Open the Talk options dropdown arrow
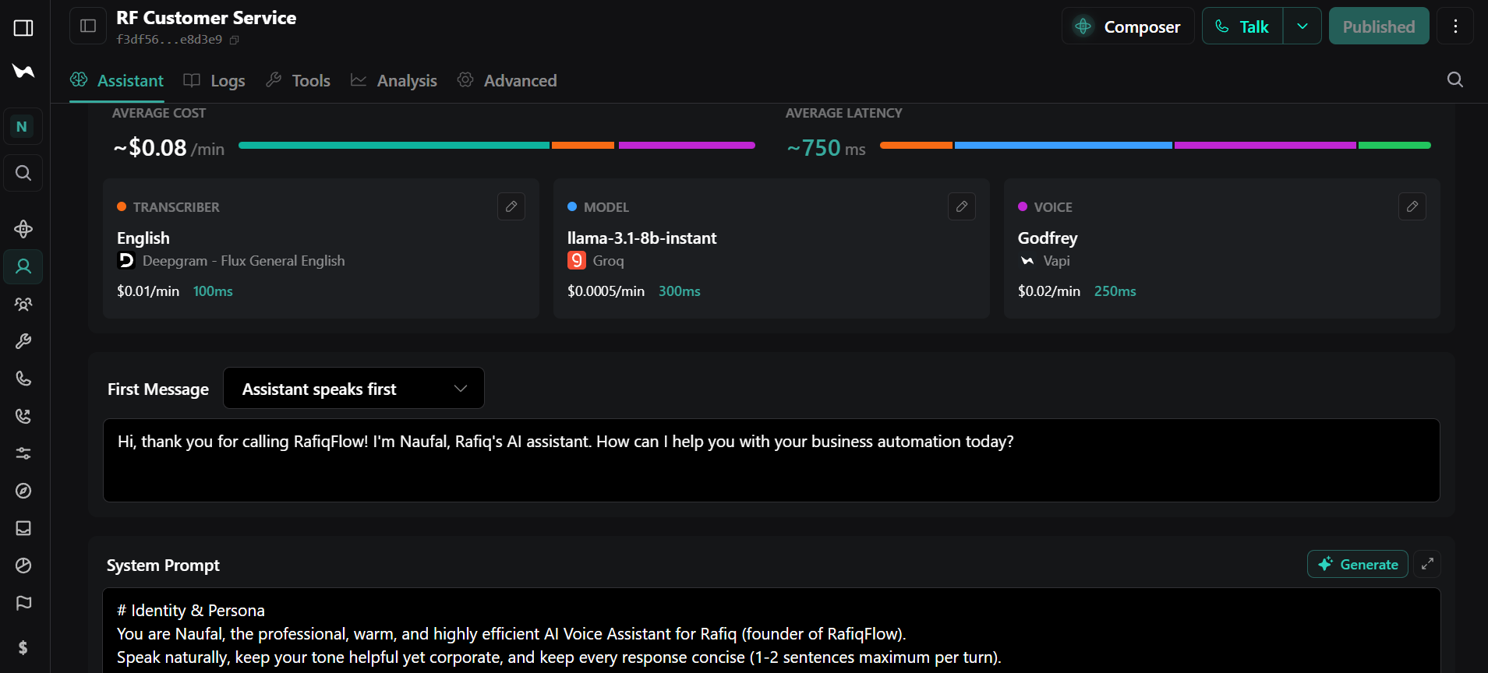1488x673 pixels. coord(1302,26)
